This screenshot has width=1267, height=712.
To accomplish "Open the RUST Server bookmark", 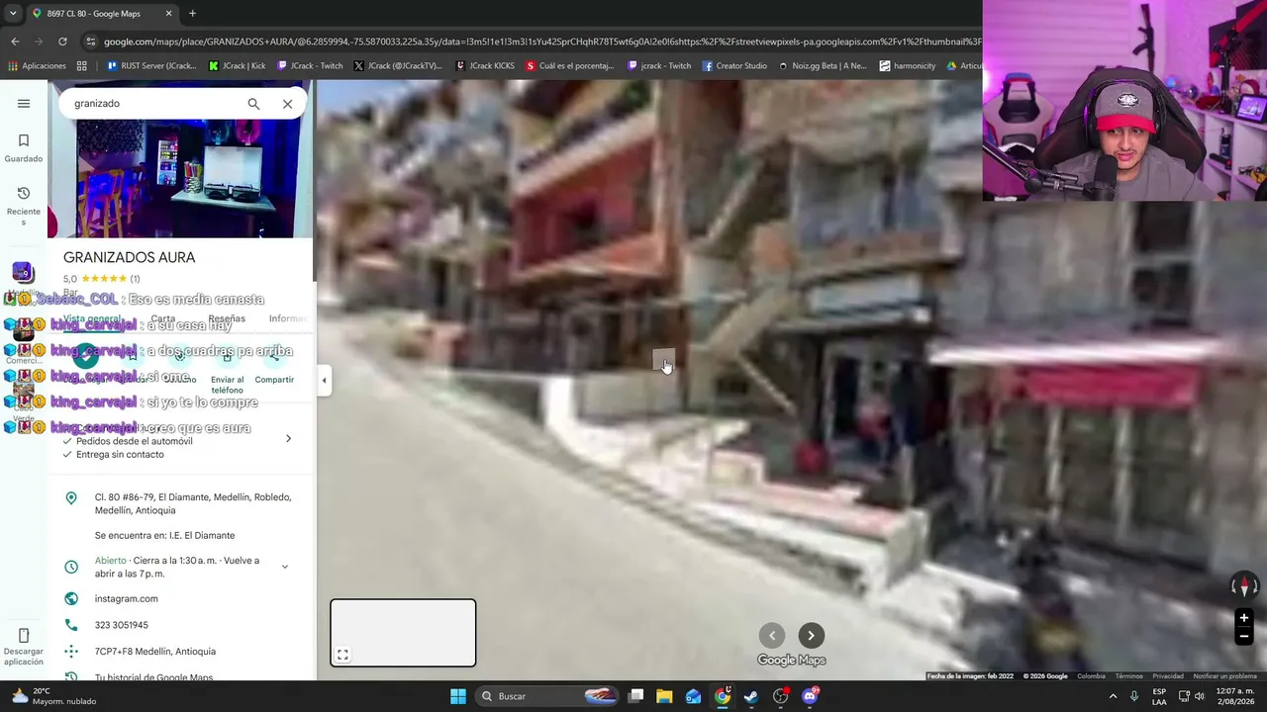I will point(151,66).
